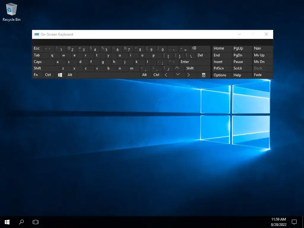Viewport: 304px width, 228px height.
Task: Click the Tab key
Action: 40,55
